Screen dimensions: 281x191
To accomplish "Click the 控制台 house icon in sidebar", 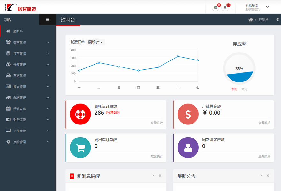I will point(8,31).
